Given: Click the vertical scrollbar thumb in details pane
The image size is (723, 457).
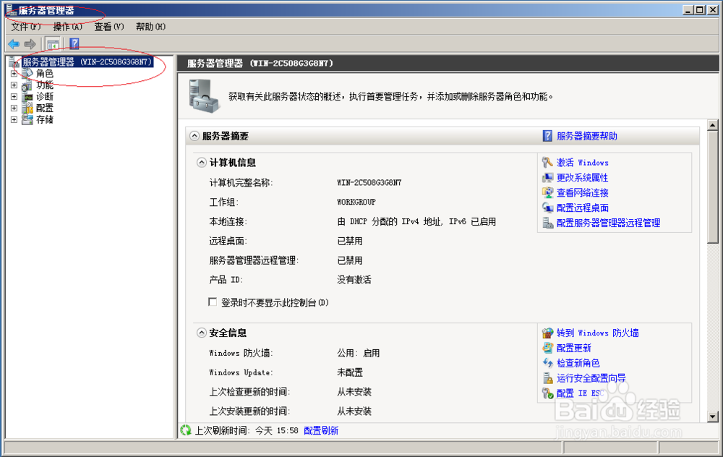Looking at the screenshot, I should click(712, 187).
